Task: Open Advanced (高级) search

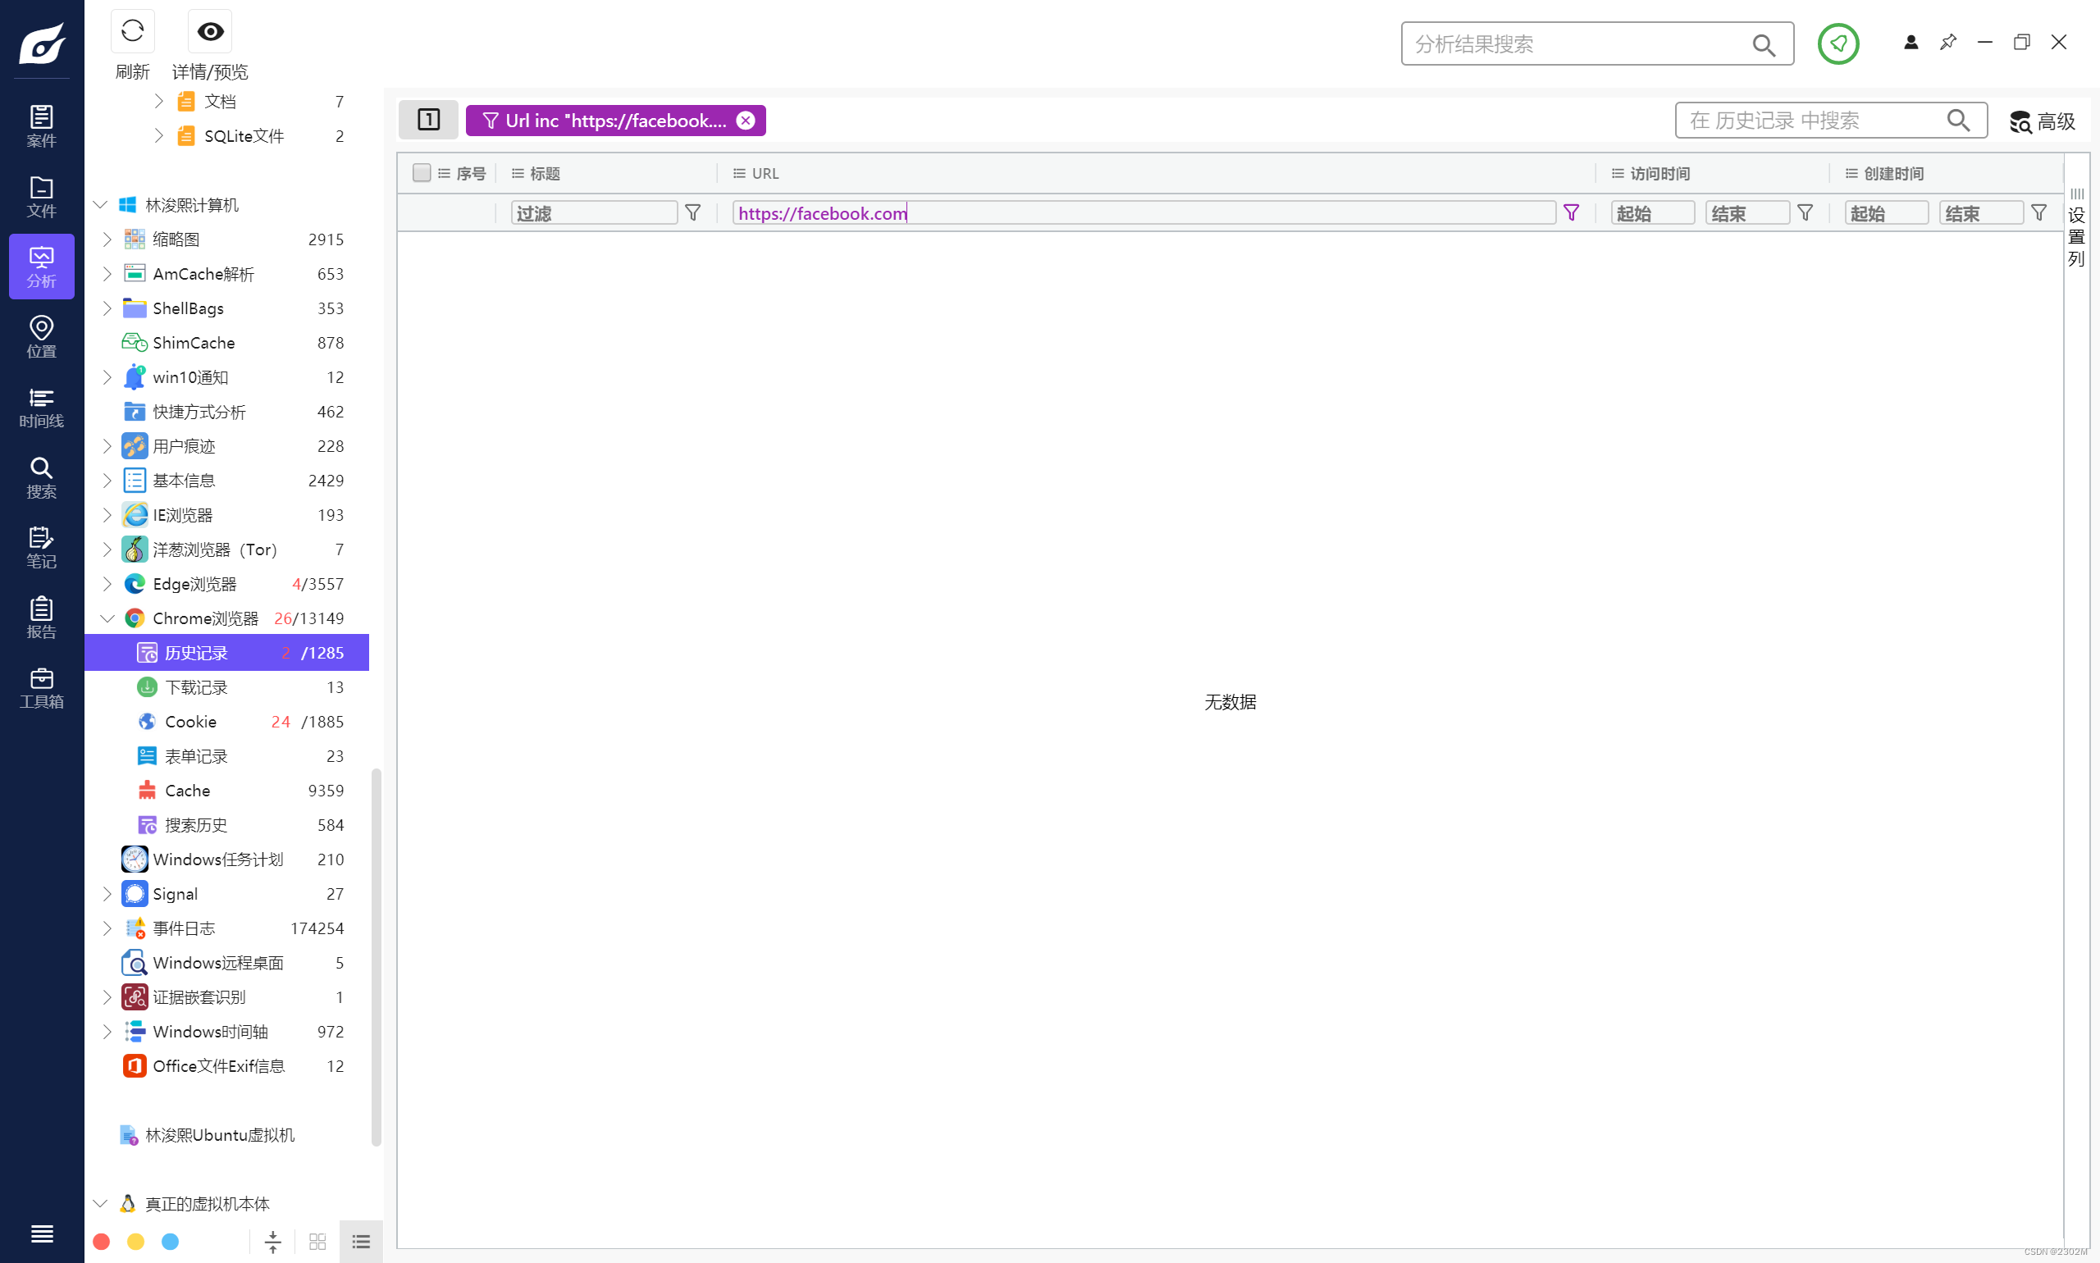Action: tap(2041, 121)
